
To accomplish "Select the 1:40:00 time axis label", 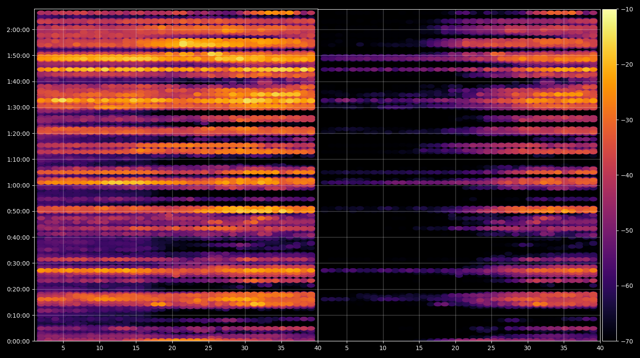I will pyautogui.click(x=18, y=82).
